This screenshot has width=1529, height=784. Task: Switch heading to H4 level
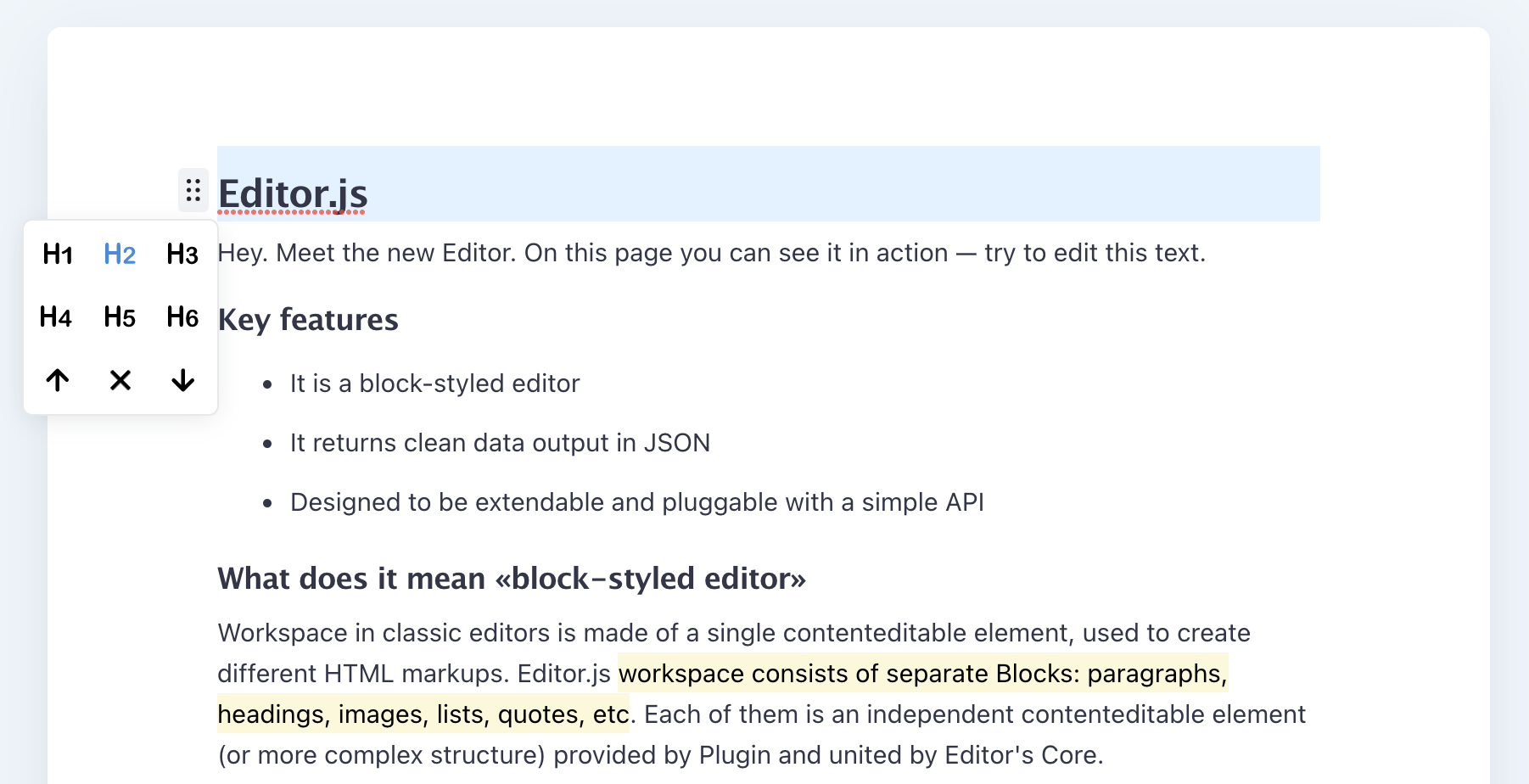pos(56,317)
